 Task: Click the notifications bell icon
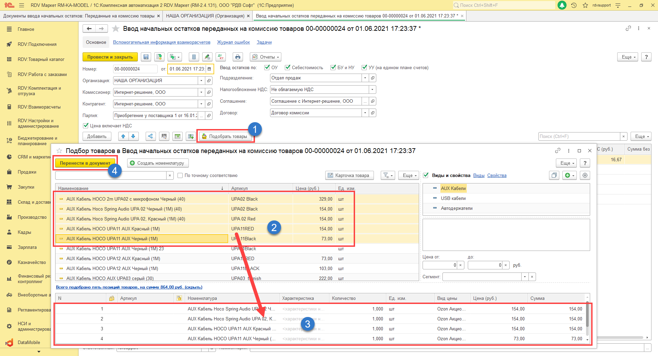(x=562, y=5)
